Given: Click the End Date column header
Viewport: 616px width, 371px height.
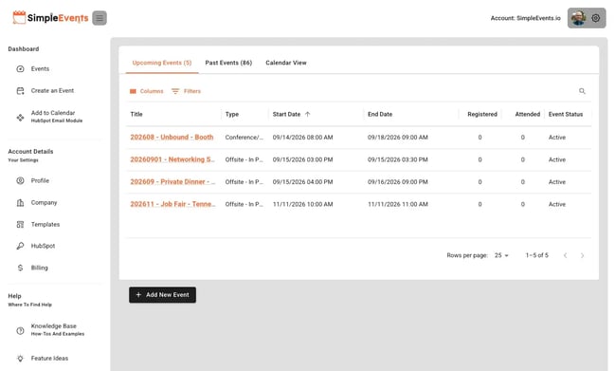Looking at the screenshot, I should coord(380,114).
